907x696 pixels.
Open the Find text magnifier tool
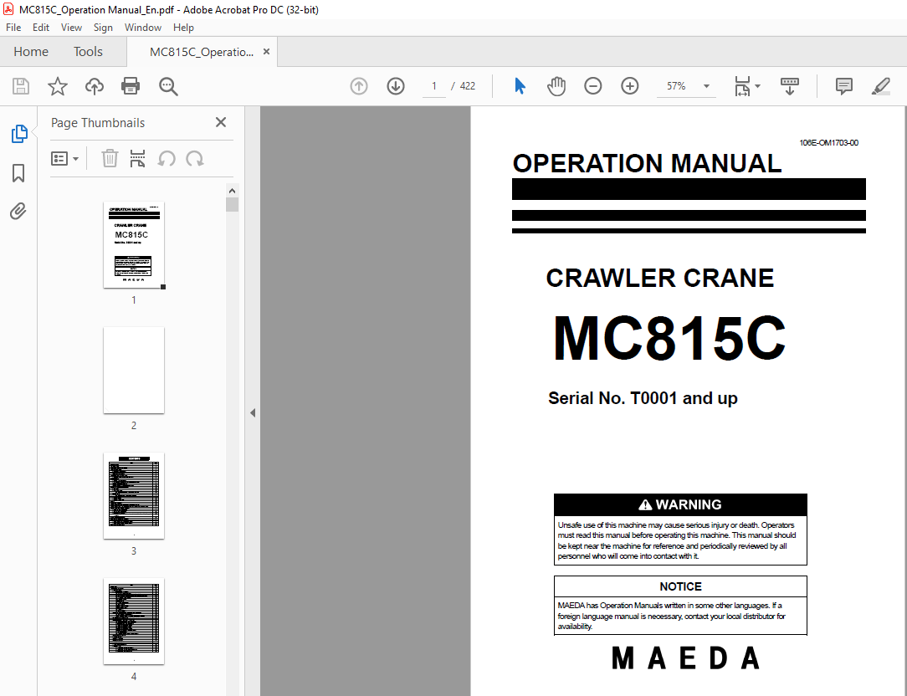tap(168, 86)
